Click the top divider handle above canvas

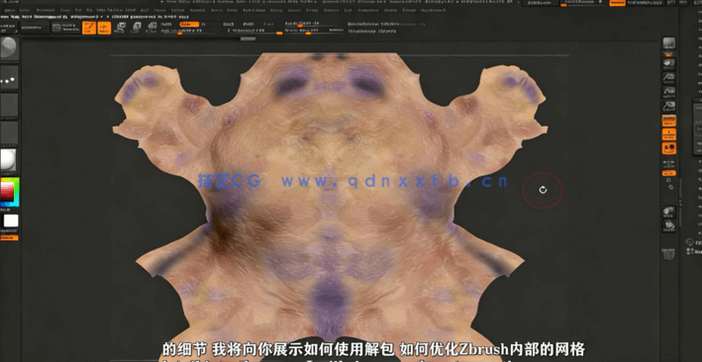click(248, 39)
